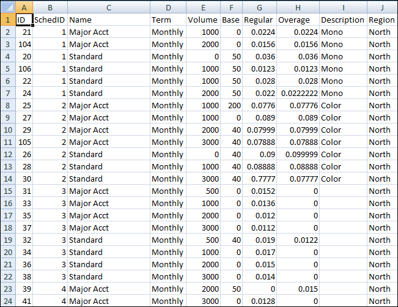Select column A header
398x307 pixels.
24,7
